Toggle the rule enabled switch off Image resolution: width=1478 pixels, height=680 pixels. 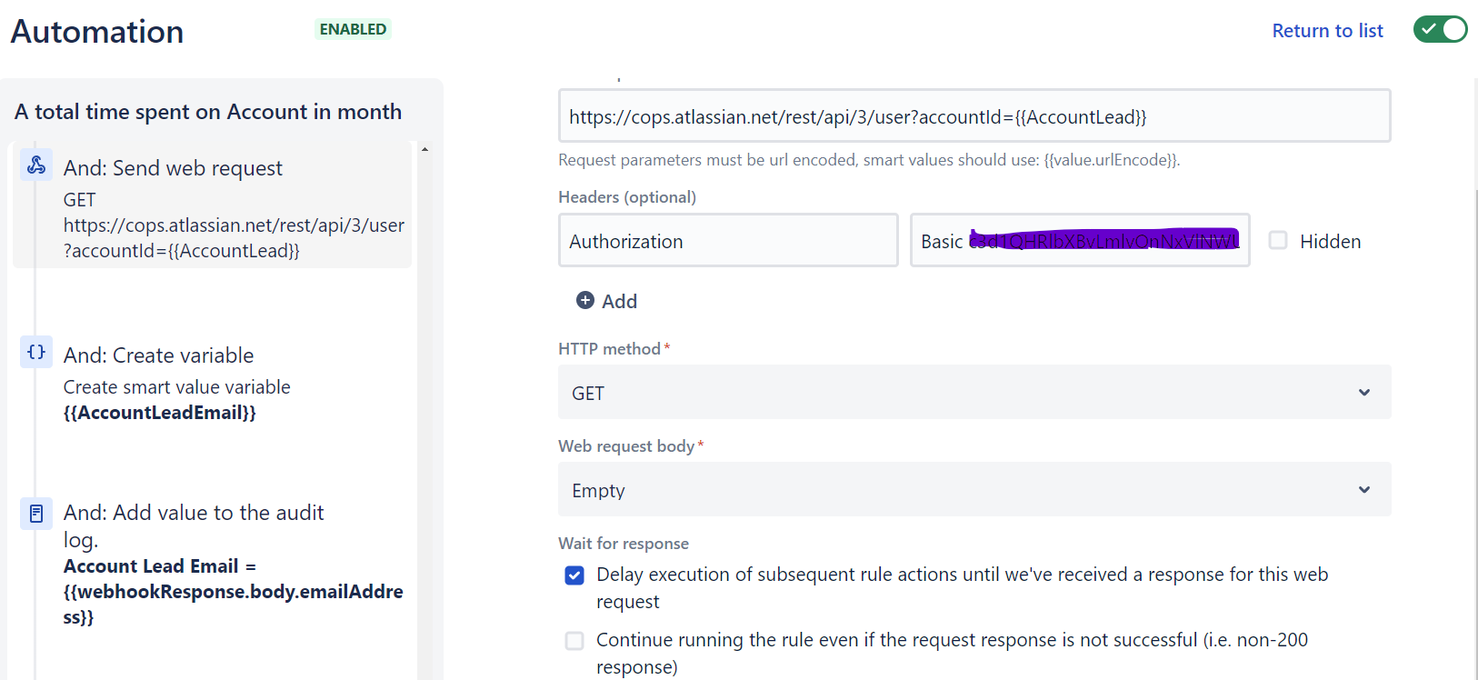[1440, 30]
